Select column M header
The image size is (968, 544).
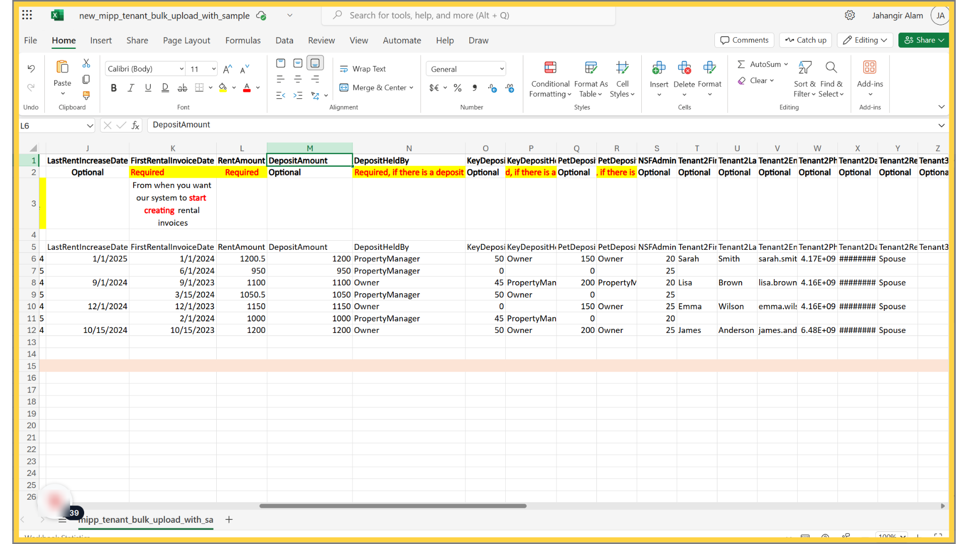tap(310, 148)
